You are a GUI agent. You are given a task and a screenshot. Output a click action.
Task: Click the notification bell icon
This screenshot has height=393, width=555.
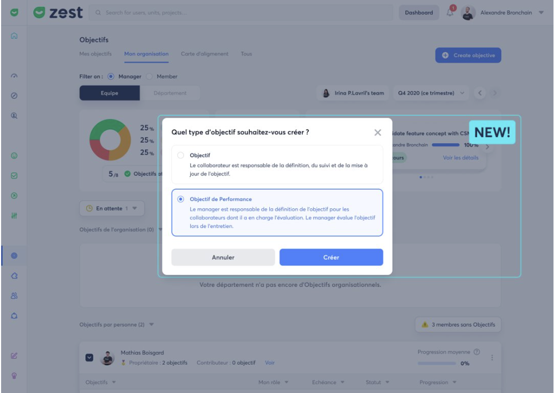(x=450, y=13)
